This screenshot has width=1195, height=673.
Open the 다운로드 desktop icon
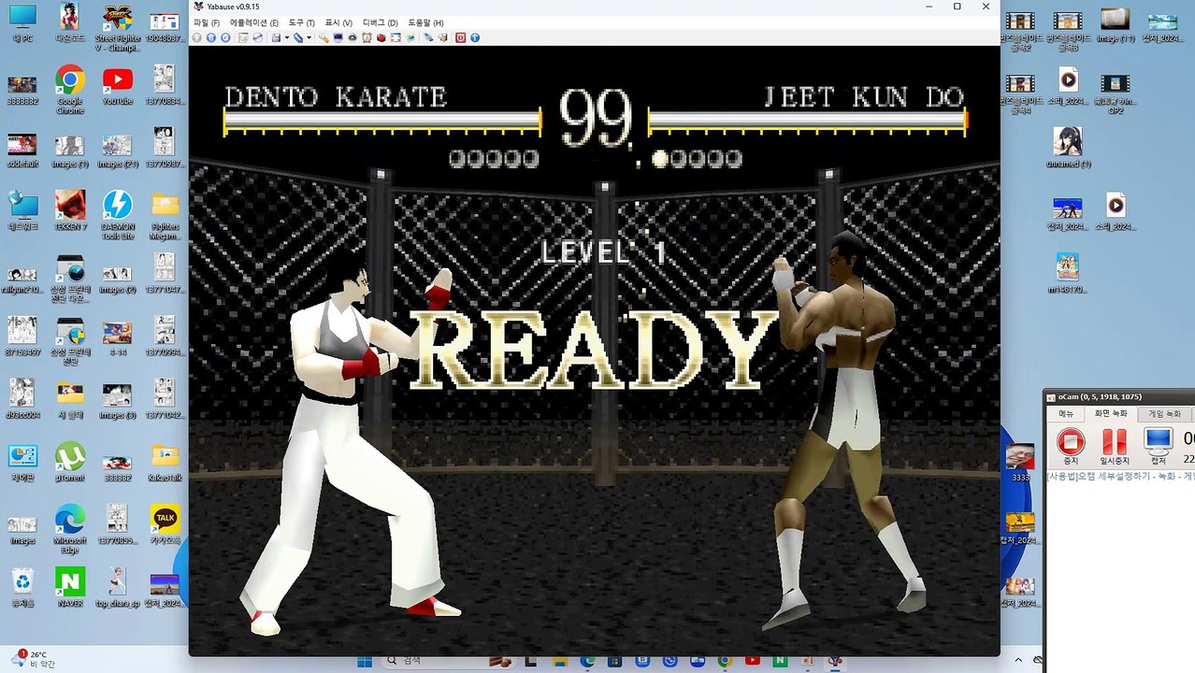pyautogui.click(x=70, y=22)
